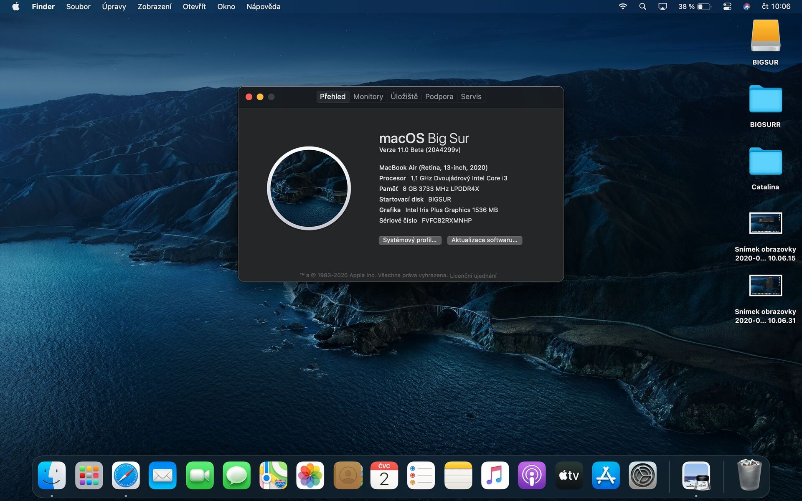Open Podcasts from the Dock
This screenshot has width=802, height=501.
[531, 475]
